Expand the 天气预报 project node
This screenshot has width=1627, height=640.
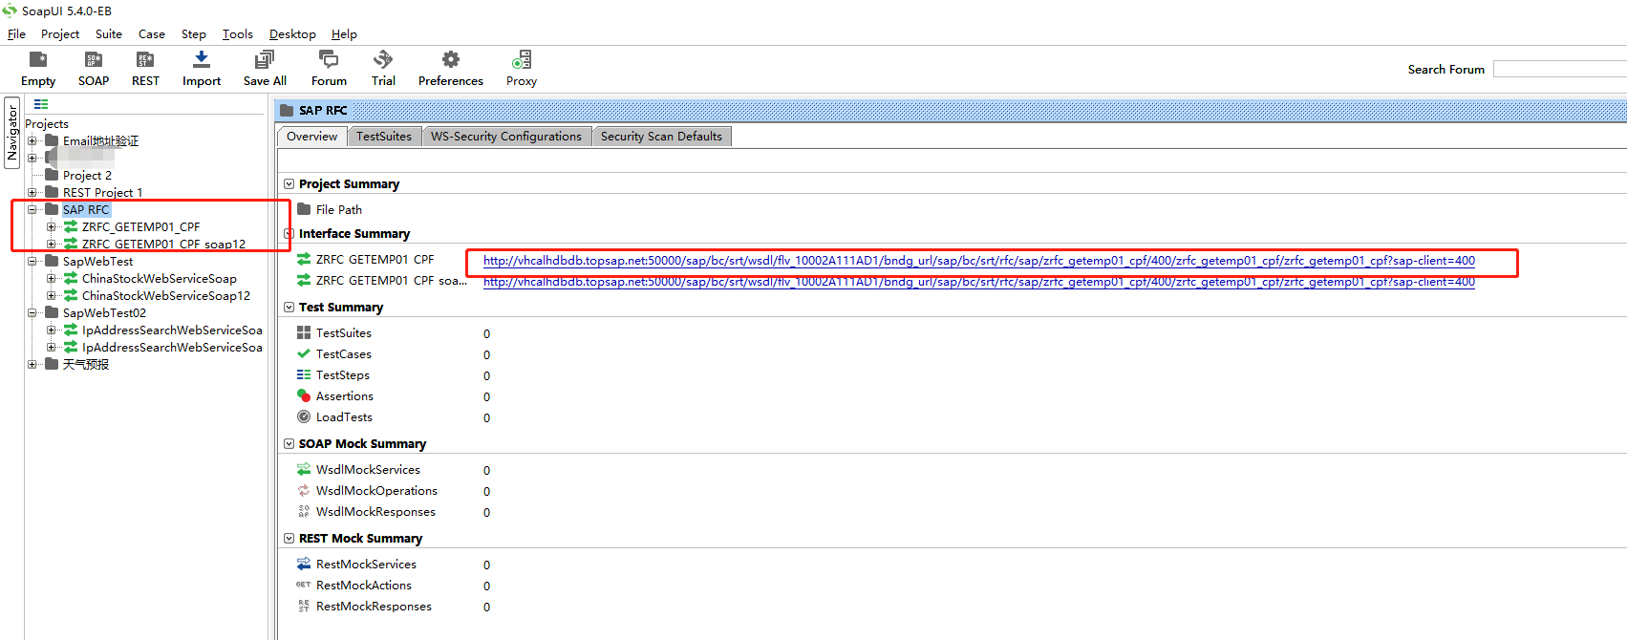[x=32, y=364]
